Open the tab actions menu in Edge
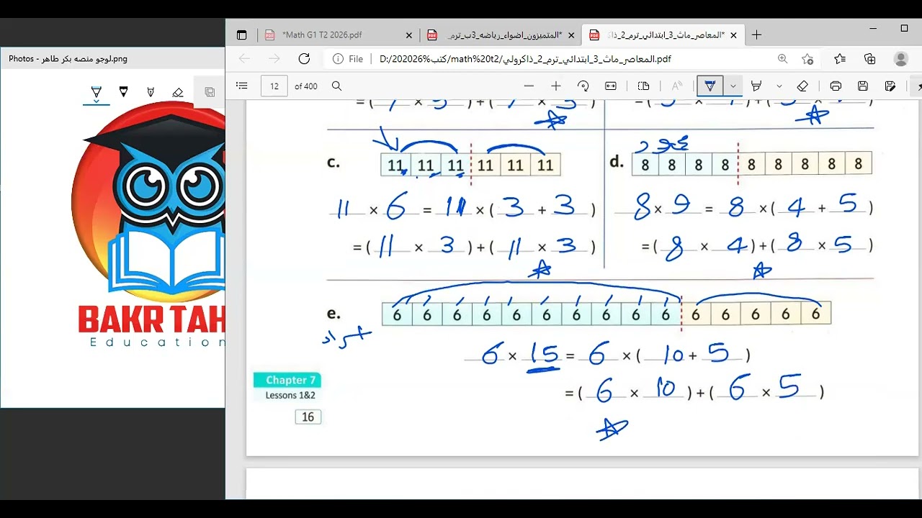The image size is (922, 518). (241, 35)
